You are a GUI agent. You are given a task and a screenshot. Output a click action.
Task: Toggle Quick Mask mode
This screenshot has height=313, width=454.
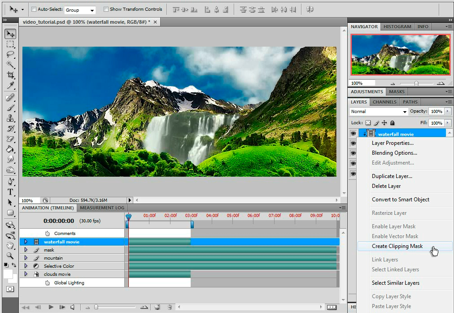click(10, 289)
